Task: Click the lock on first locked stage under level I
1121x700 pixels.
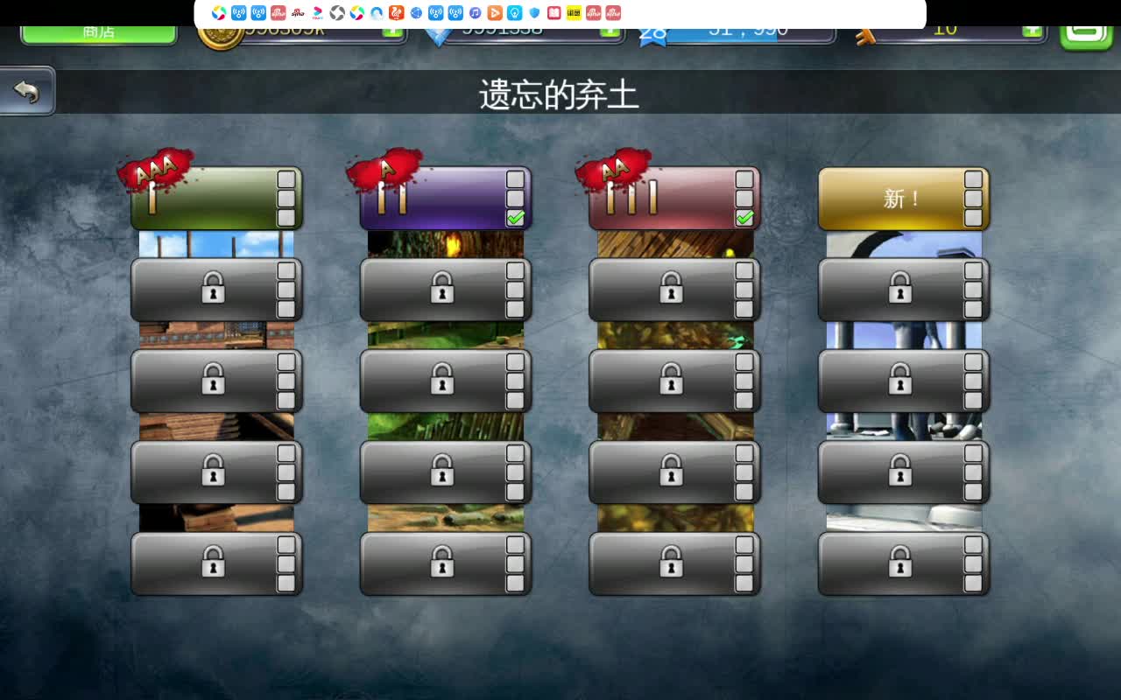Action: (x=213, y=287)
